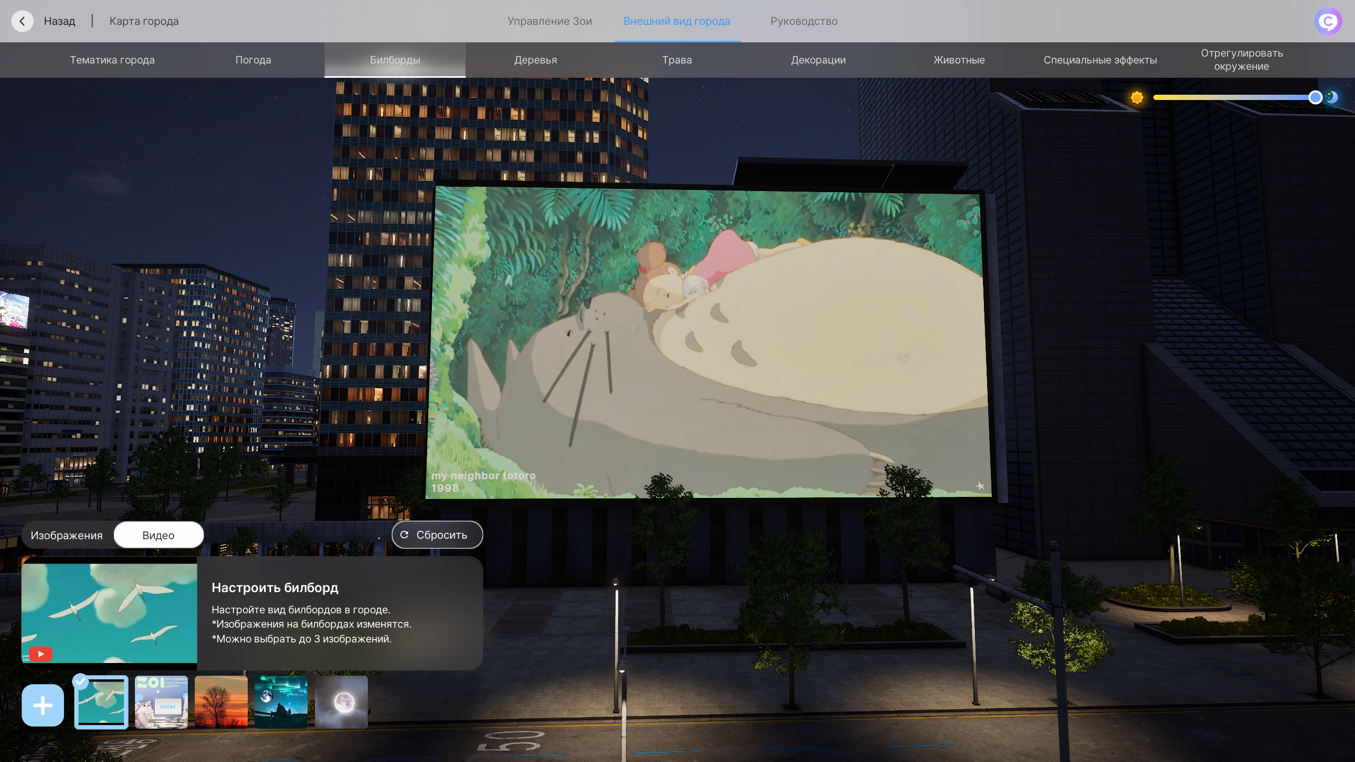Click the checkmark badge on the selected video
1355x762 pixels.
(x=80, y=682)
